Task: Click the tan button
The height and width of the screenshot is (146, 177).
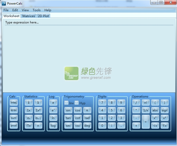Action: 68,118
